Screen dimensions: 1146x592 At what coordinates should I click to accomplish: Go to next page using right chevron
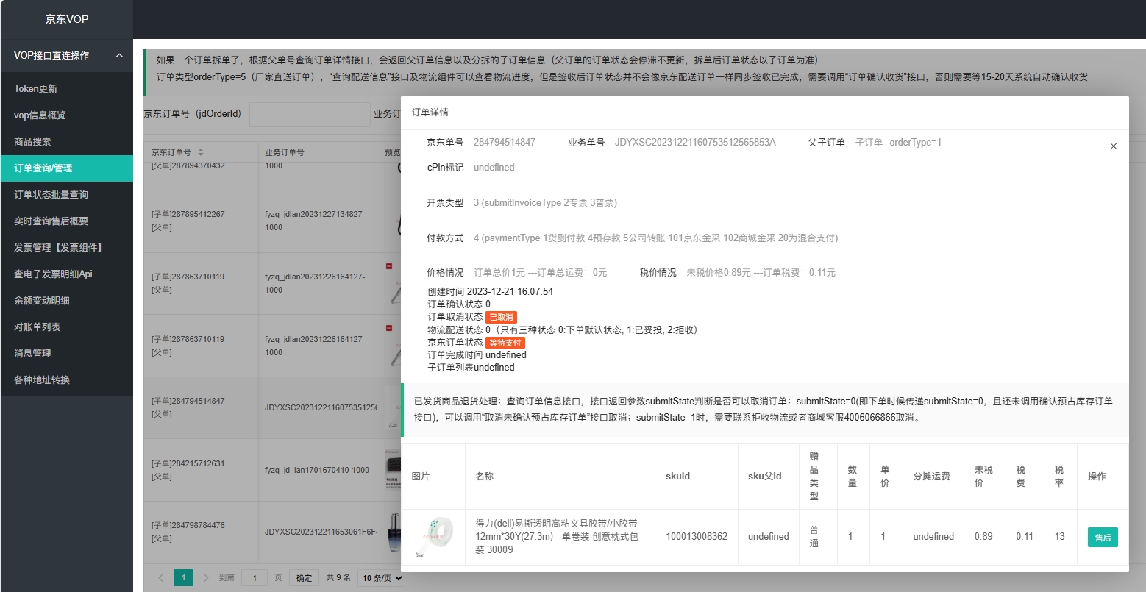click(x=206, y=578)
